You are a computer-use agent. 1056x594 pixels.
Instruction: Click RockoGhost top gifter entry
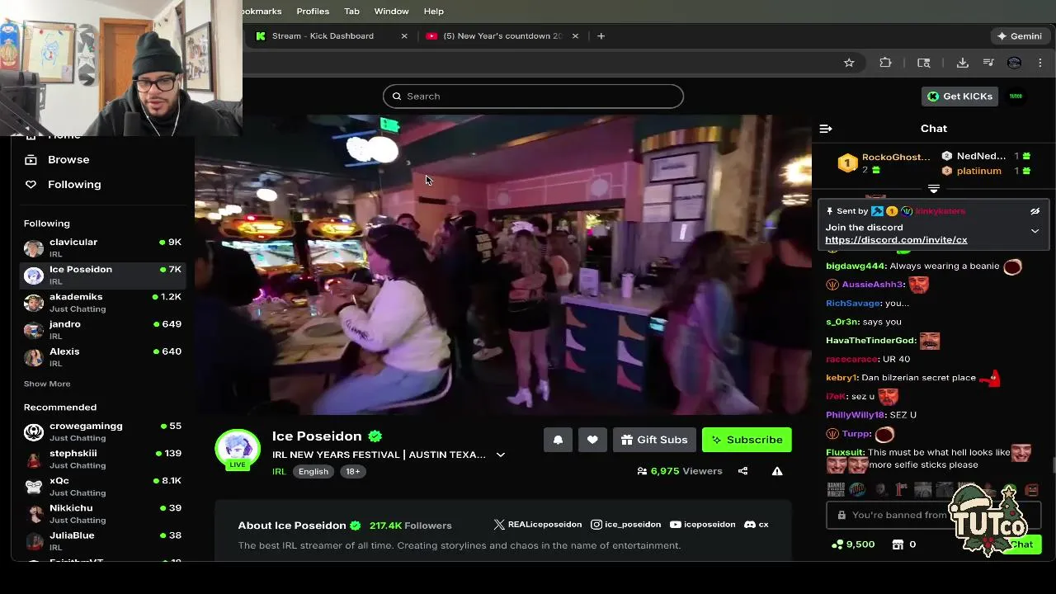[x=884, y=163]
